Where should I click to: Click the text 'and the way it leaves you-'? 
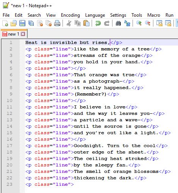click(113, 113)
